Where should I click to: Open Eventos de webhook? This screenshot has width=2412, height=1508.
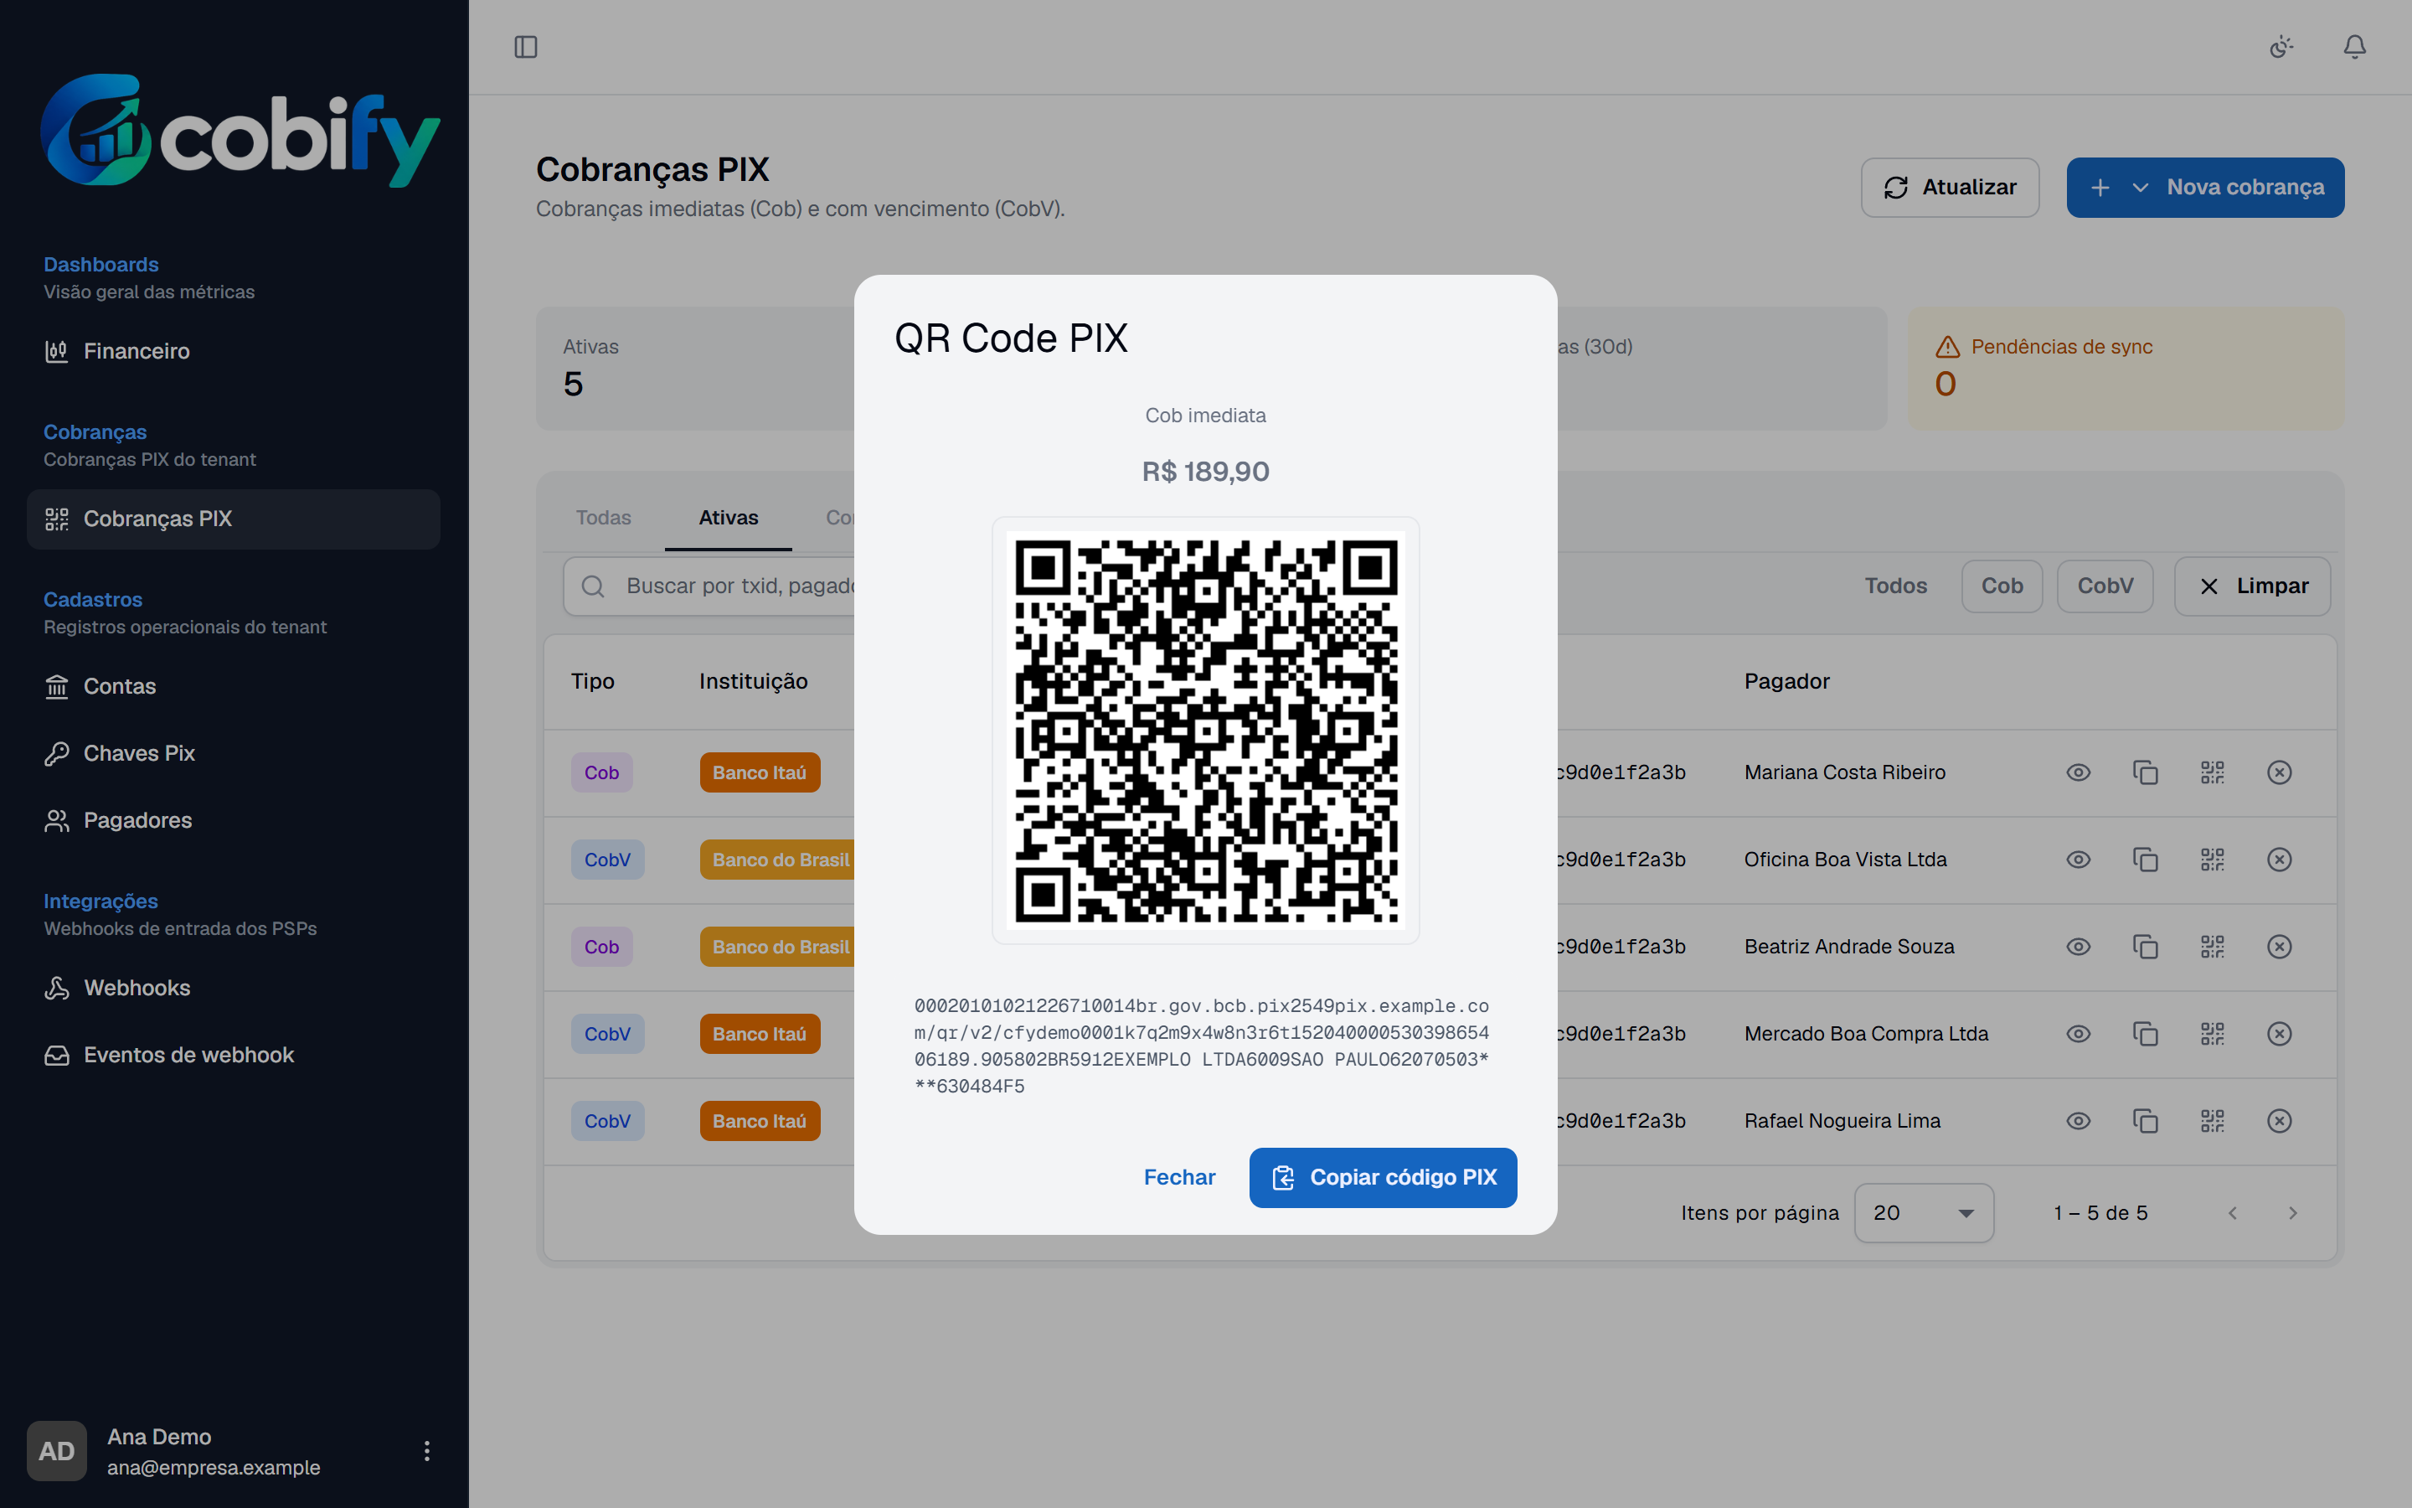coord(233,1054)
